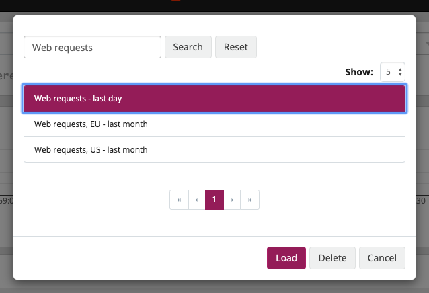The image size is (429, 293).
Task: Jump to last page with double-right arrow
Action: point(250,200)
